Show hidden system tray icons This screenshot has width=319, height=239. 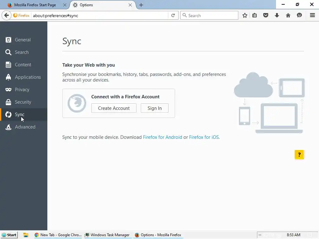tap(260, 235)
